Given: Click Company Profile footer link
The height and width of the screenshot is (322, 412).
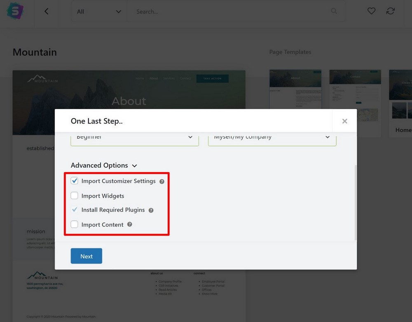Looking at the screenshot, I should [x=170, y=282].
